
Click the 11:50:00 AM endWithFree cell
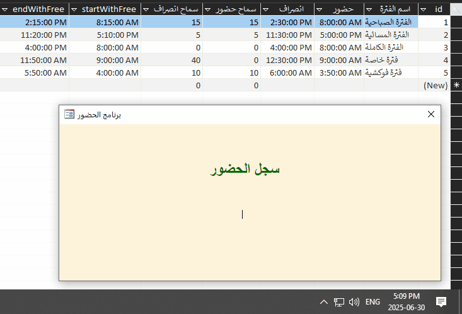point(35,60)
